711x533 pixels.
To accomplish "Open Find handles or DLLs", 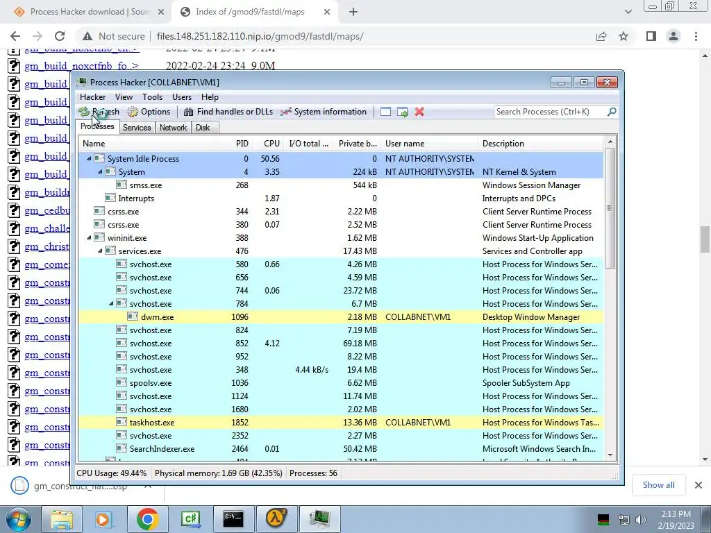I will click(228, 112).
